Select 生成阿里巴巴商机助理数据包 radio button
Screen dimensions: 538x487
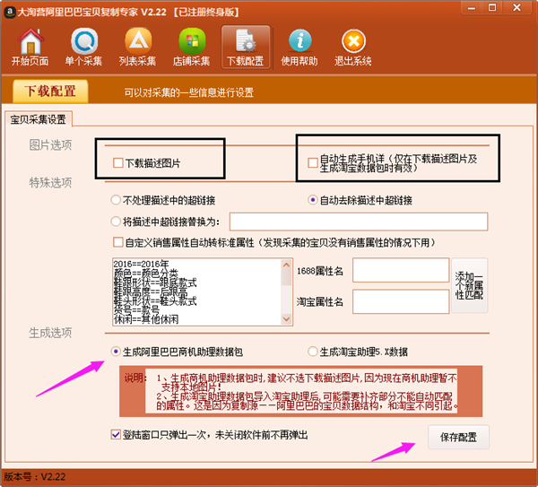click(x=116, y=352)
